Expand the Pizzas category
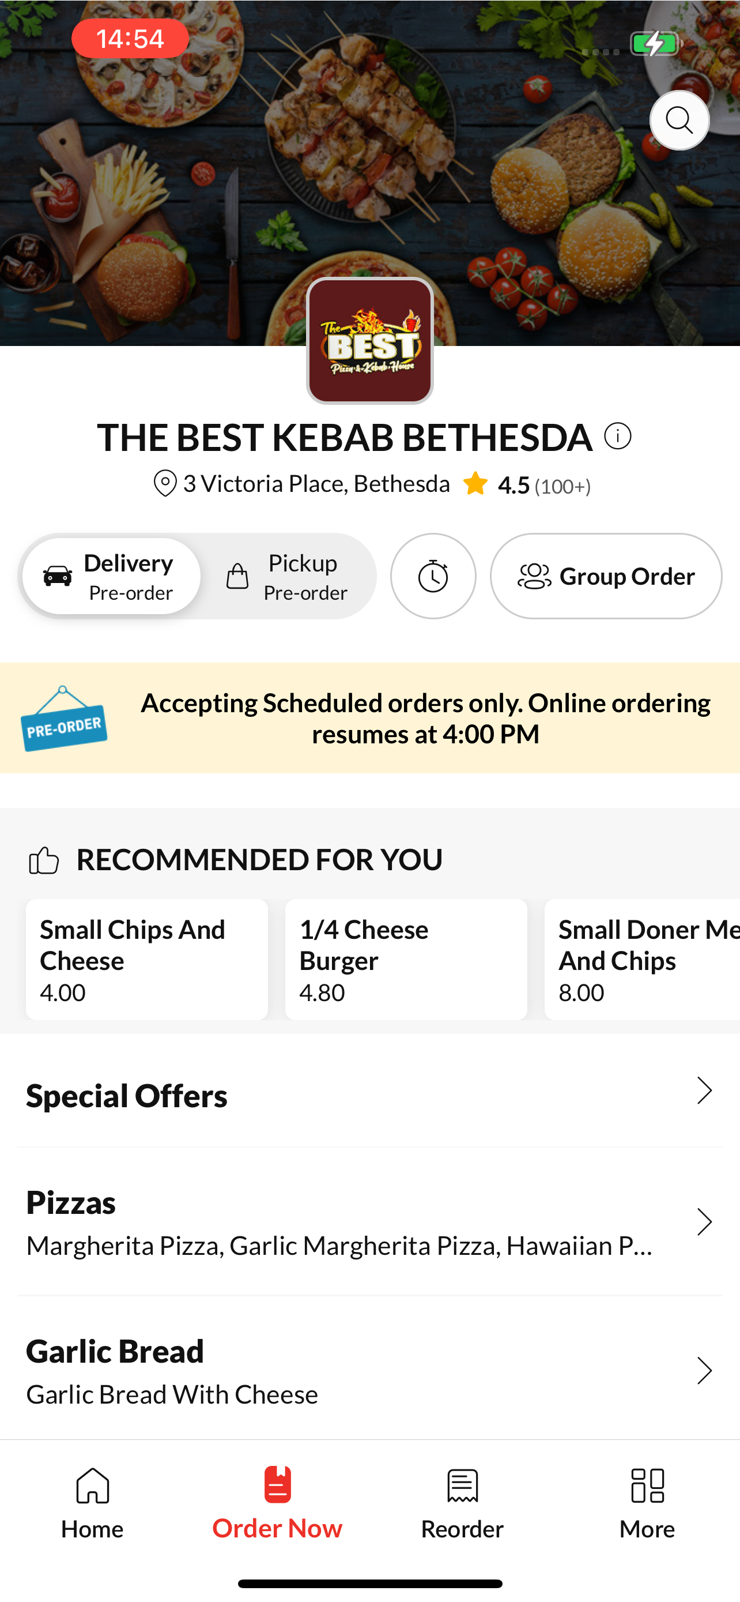 pos(369,1222)
